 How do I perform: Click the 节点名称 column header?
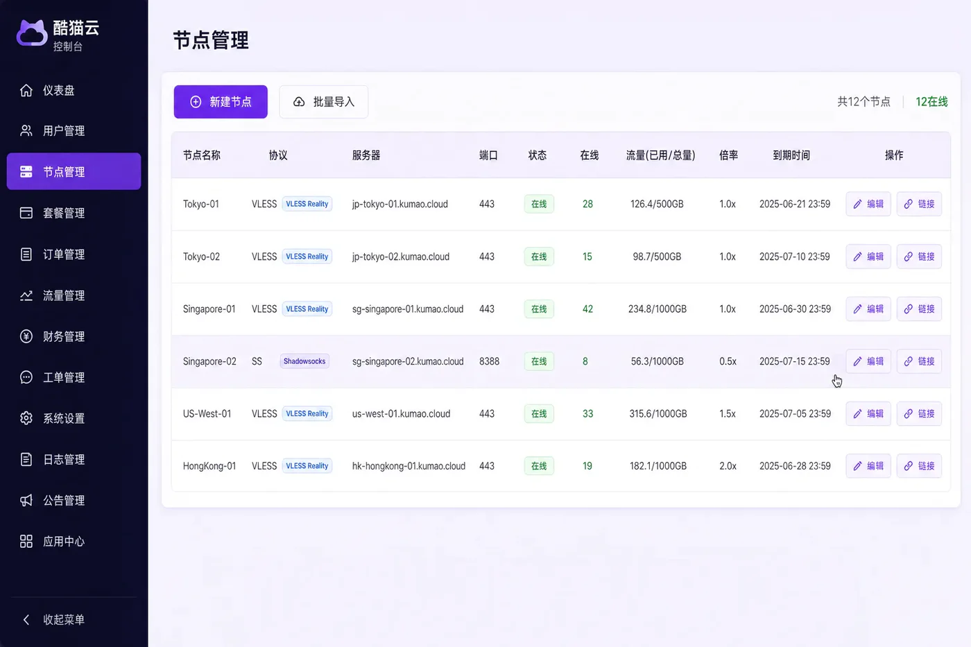click(202, 155)
